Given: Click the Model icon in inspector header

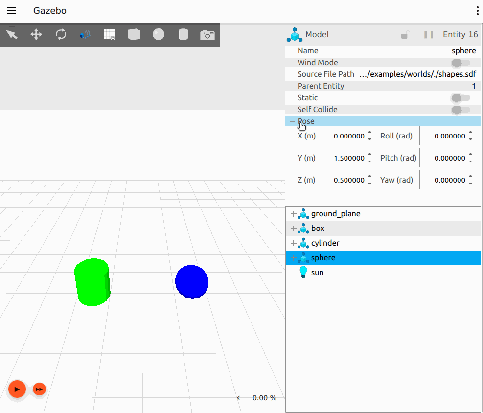Looking at the screenshot, I should [x=295, y=34].
